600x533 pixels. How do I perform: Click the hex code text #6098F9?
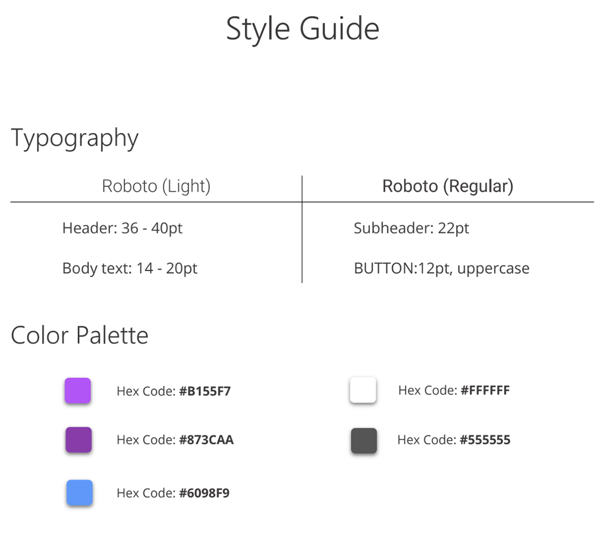[204, 493]
